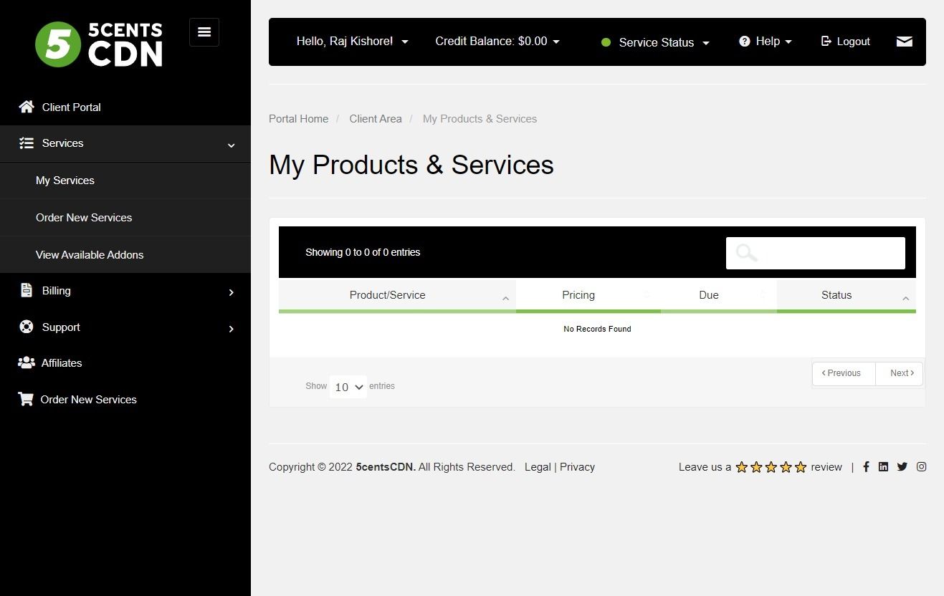Screen dimensions: 944x596
Task: Click the Billing invoice icon
Action: click(27, 290)
